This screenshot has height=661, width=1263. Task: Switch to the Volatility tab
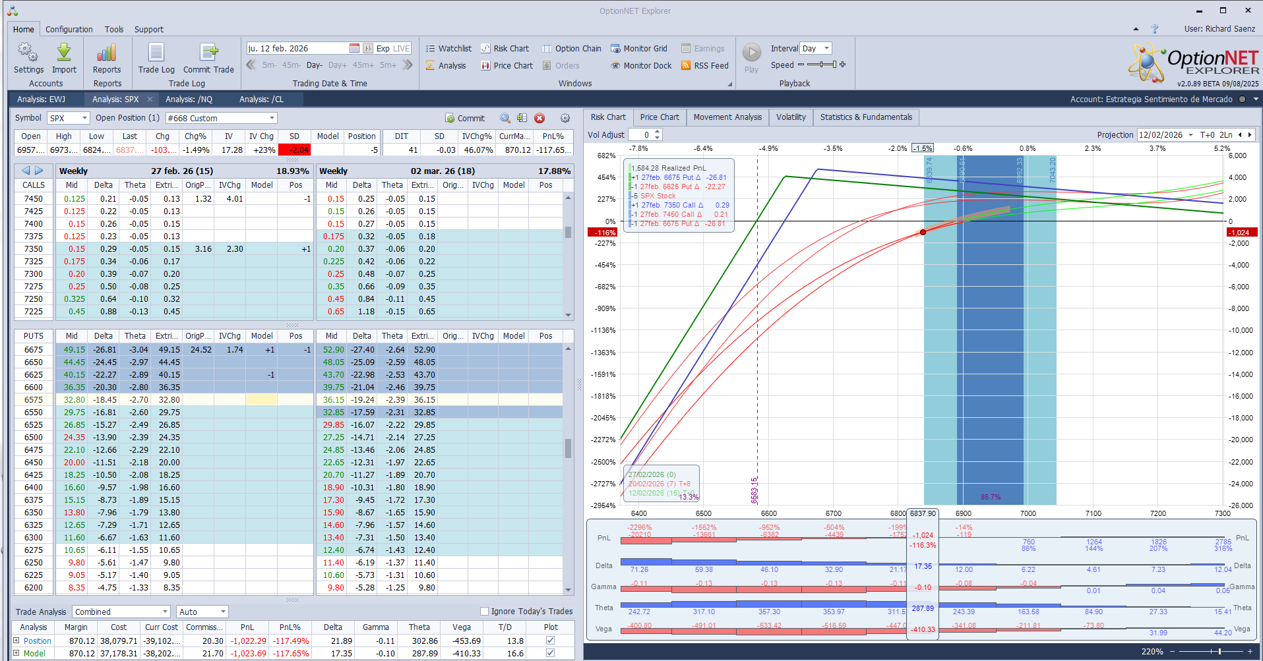[791, 117]
